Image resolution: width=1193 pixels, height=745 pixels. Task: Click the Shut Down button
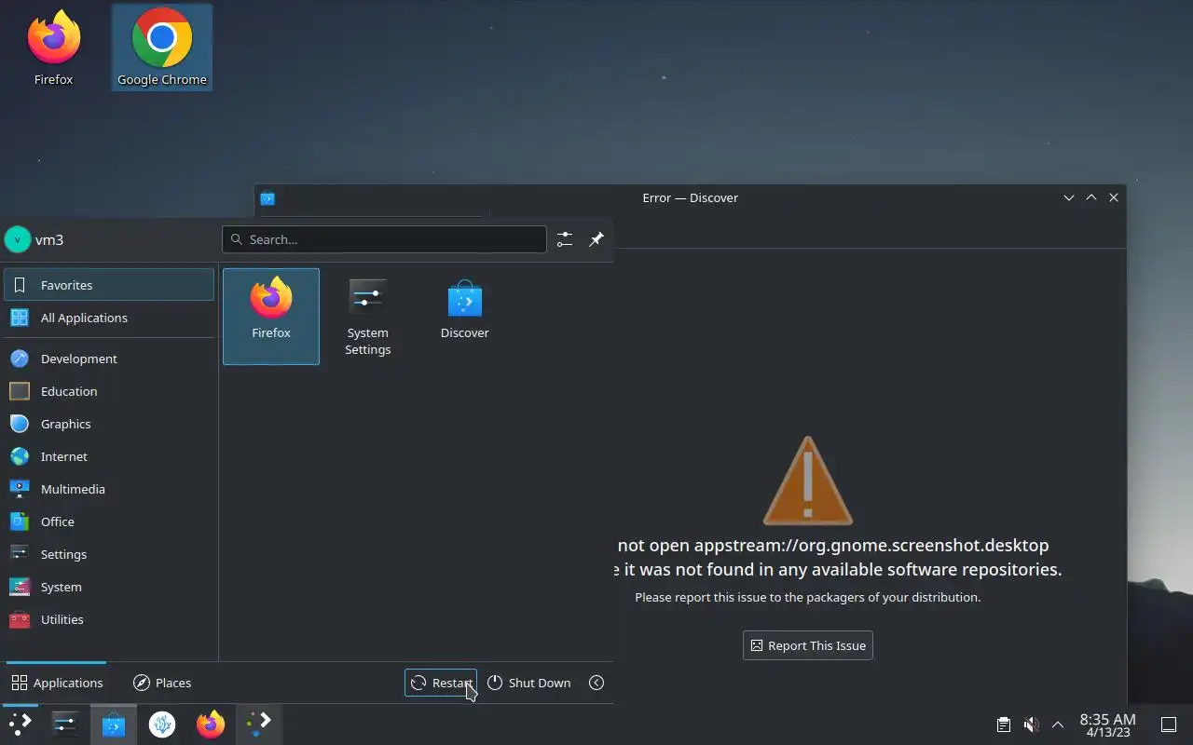pyautogui.click(x=528, y=683)
